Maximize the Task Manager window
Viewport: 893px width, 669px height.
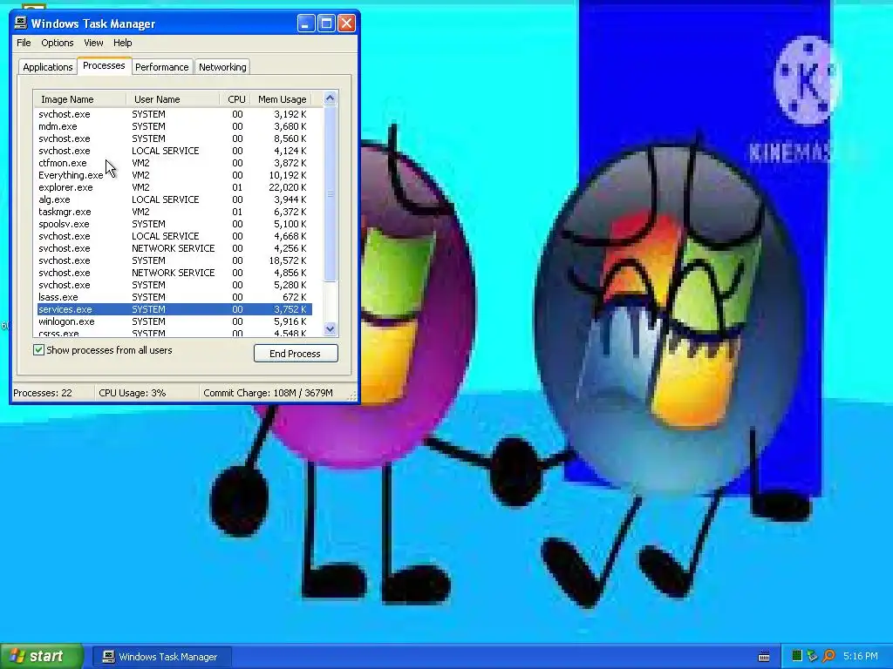click(326, 24)
